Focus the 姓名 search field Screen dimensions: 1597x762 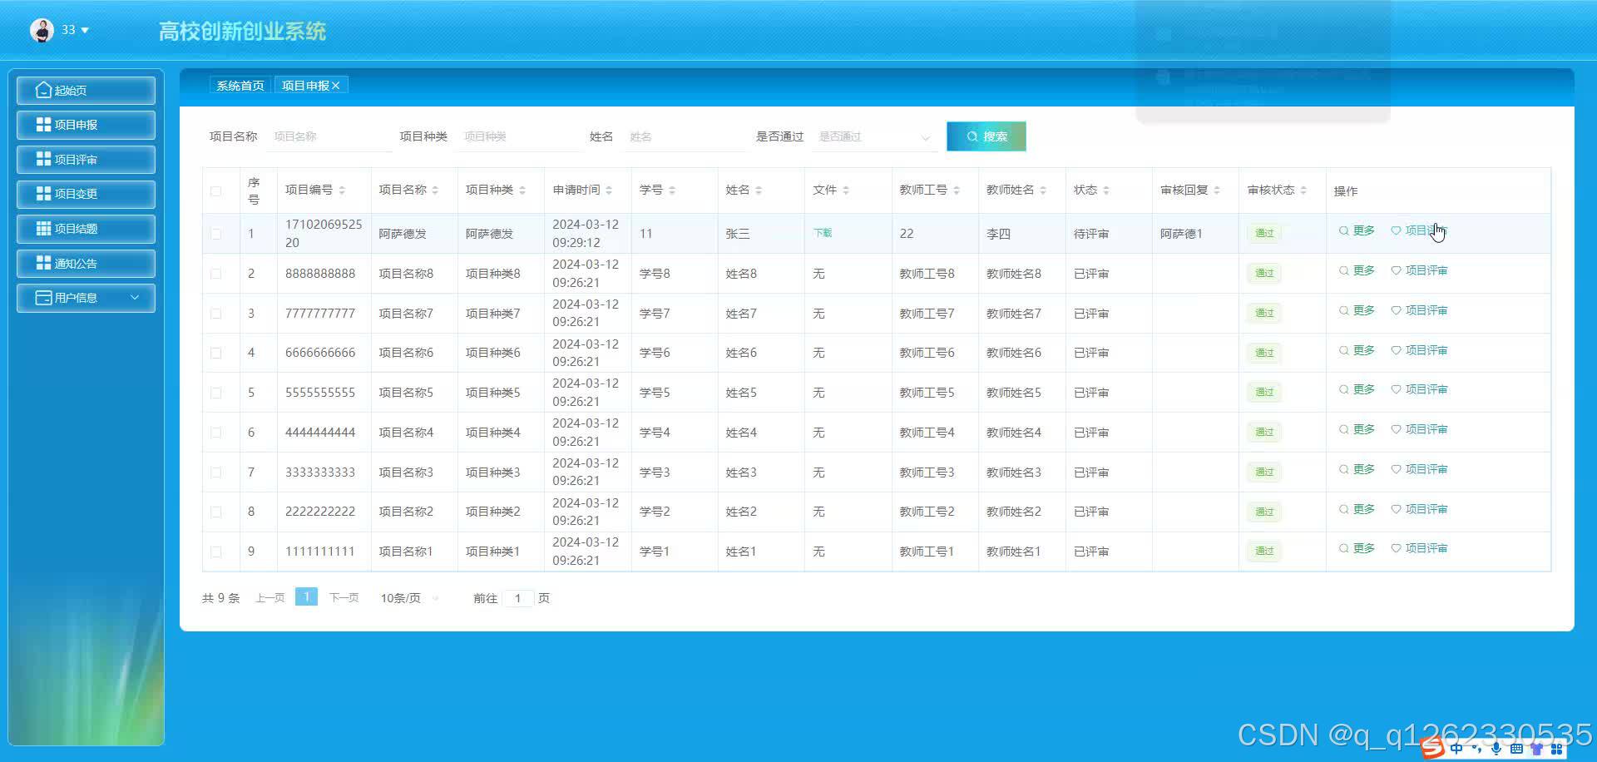[x=684, y=136]
